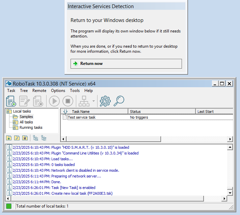Maximize the RoboTask window
240x215 pixels.
(222, 84)
